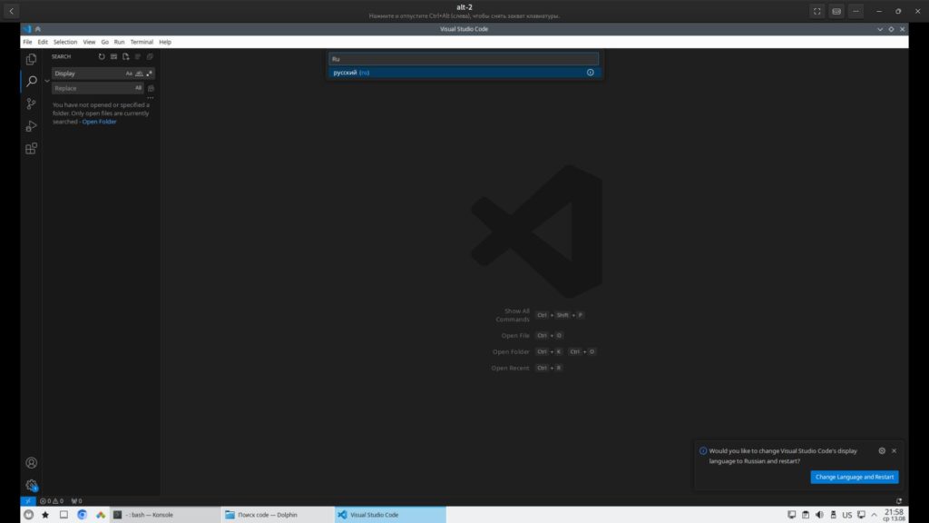Toggle Use Regular Expression in search field

pyautogui.click(x=149, y=74)
